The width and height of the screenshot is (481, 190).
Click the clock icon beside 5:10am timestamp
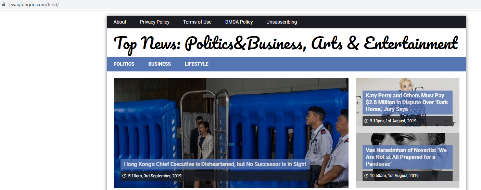(x=124, y=176)
